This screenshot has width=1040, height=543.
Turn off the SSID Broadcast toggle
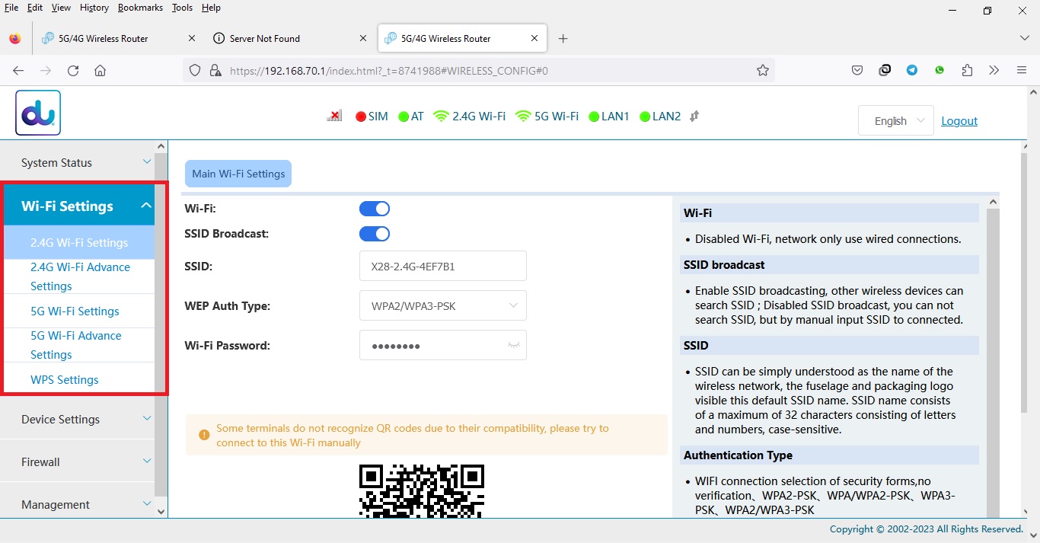pyautogui.click(x=375, y=234)
